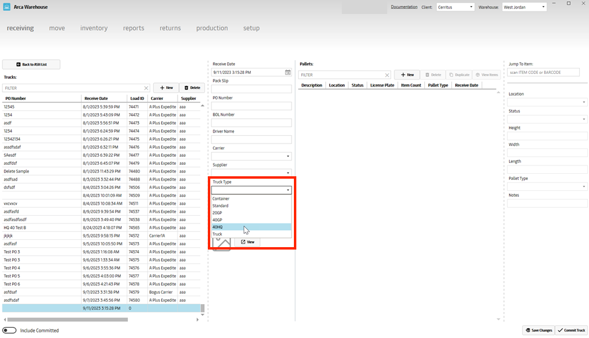Toggle the Include Committed switch
The width and height of the screenshot is (589, 338).
[10, 330]
